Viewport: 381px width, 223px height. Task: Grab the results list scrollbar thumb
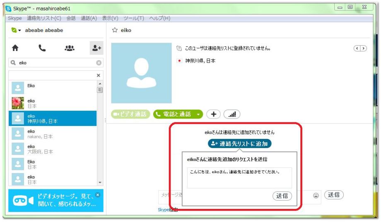tap(100, 90)
